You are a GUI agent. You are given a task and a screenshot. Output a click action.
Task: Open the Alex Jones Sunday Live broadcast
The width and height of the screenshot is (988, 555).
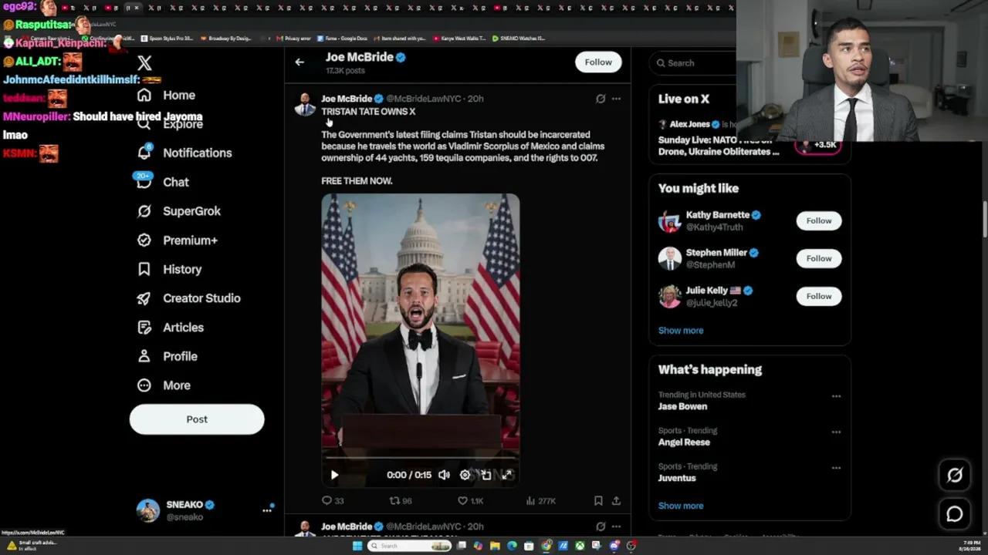719,139
